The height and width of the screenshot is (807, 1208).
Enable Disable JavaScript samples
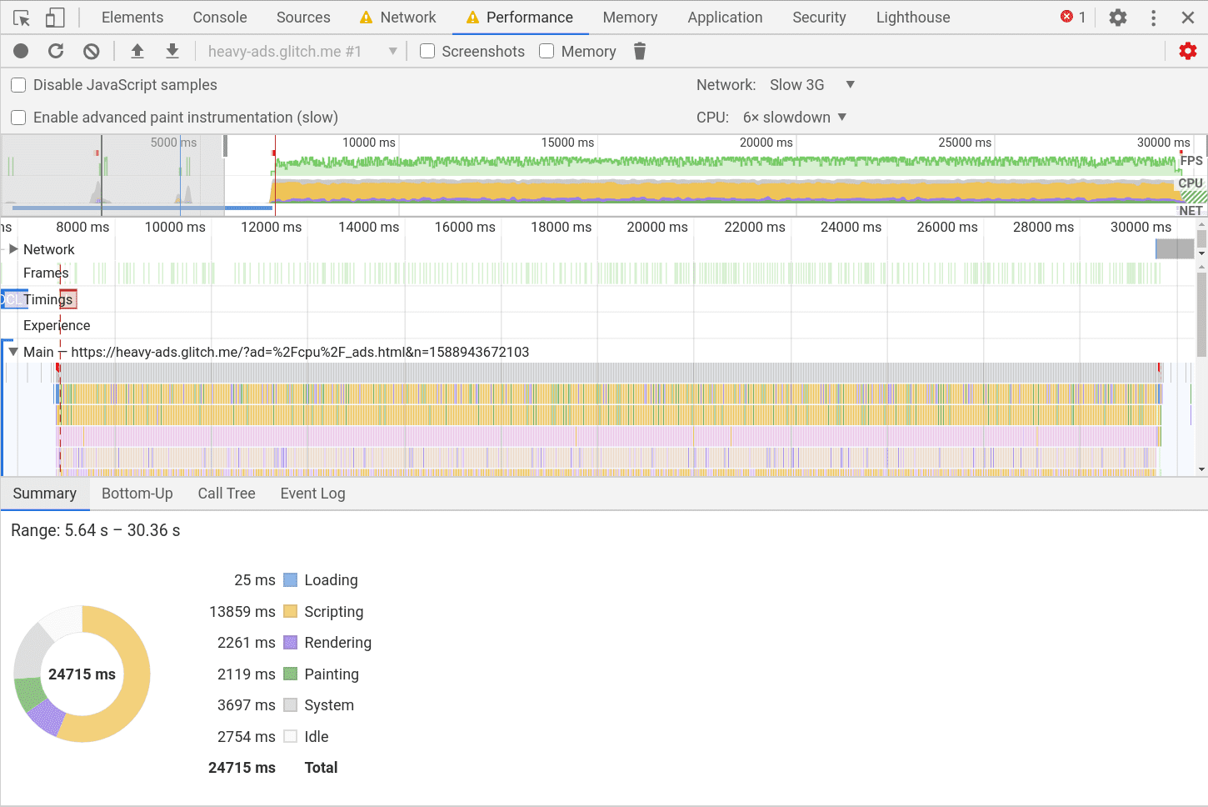tap(17, 84)
